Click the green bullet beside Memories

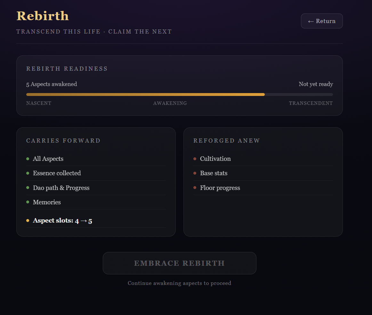pos(28,202)
